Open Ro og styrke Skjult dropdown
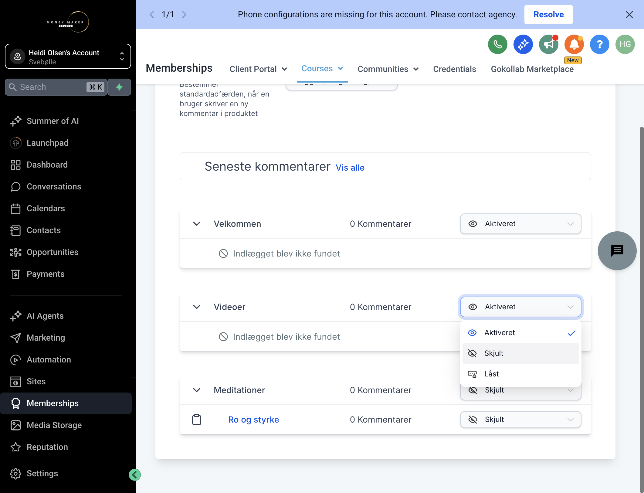The width and height of the screenshot is (644, 493). click(x=520, y=420)
